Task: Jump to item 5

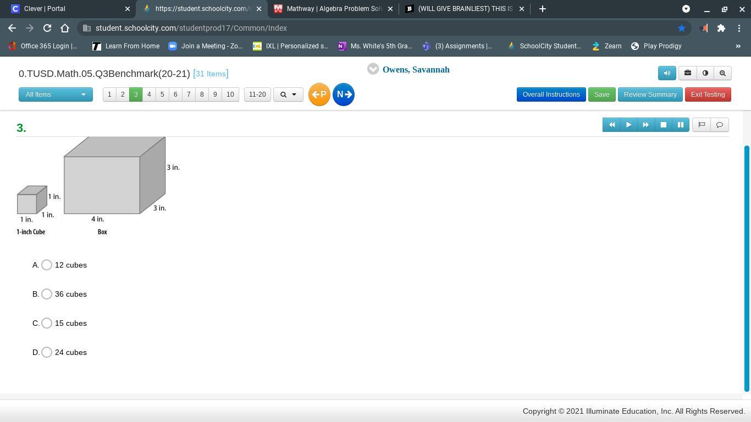Action: click(x=162, y=95)
